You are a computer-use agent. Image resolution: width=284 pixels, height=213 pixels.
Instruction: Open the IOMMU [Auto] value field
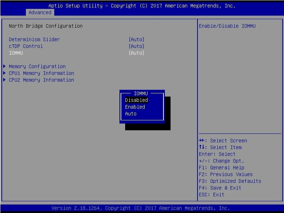tap(137, 53)
